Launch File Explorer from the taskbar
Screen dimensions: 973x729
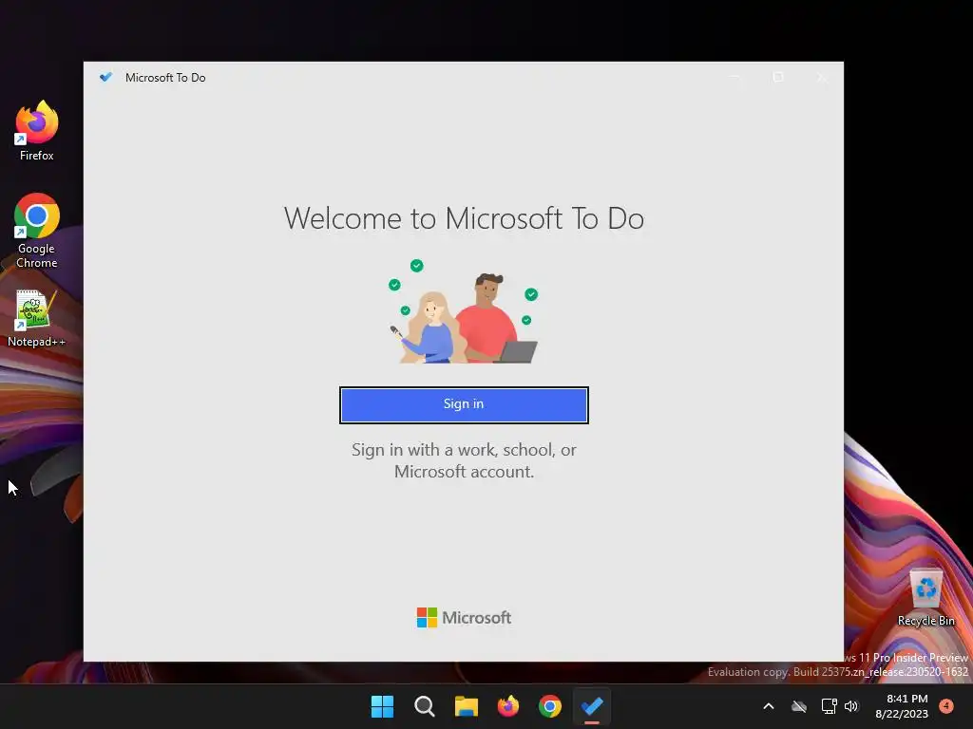click(466, 706)
